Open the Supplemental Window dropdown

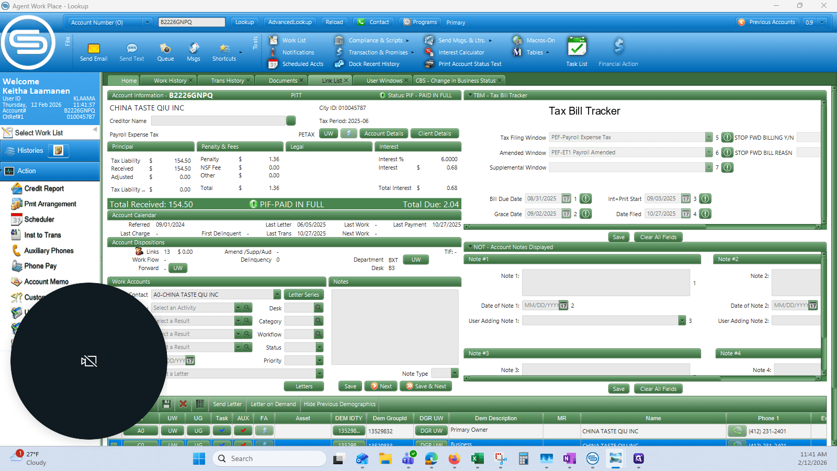pos(709,167)
